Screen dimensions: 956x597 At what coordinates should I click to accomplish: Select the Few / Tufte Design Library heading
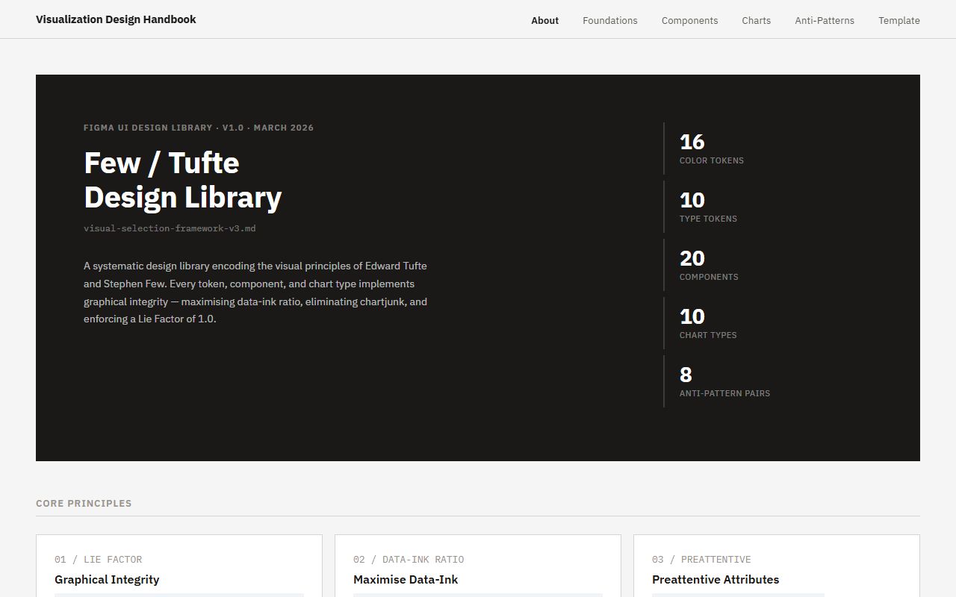pos(183,180)
